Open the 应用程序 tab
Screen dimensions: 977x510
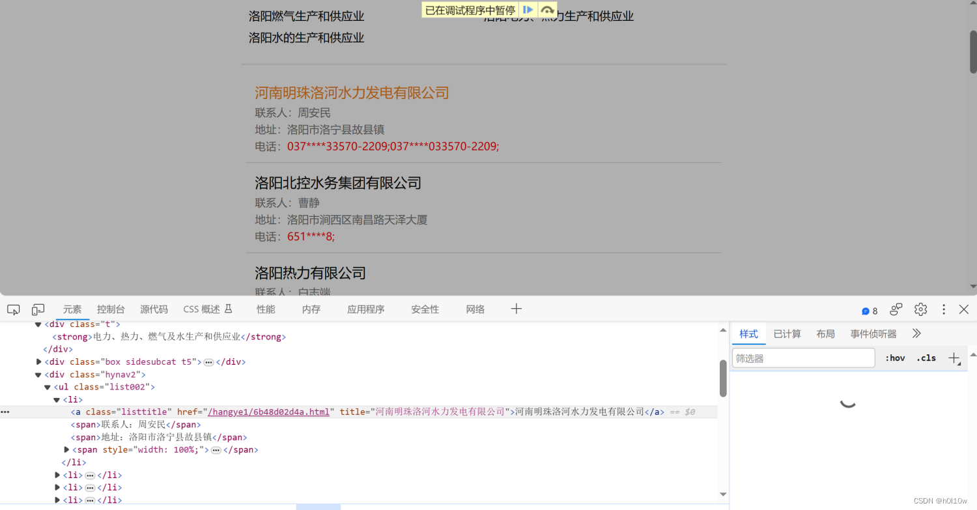tap(366, 309)
